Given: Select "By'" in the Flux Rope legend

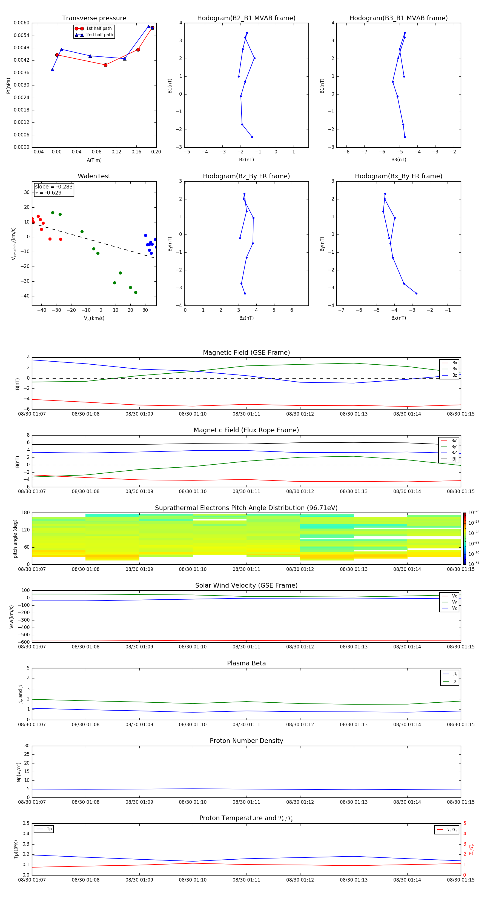Looking at the screenshot, I should (449, 447).
